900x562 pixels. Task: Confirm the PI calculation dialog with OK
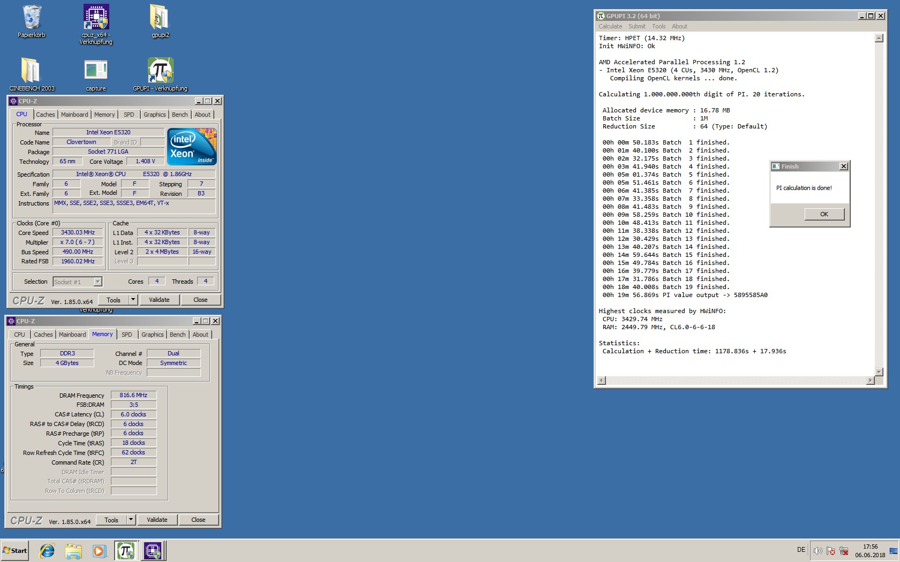click(824, 214)
